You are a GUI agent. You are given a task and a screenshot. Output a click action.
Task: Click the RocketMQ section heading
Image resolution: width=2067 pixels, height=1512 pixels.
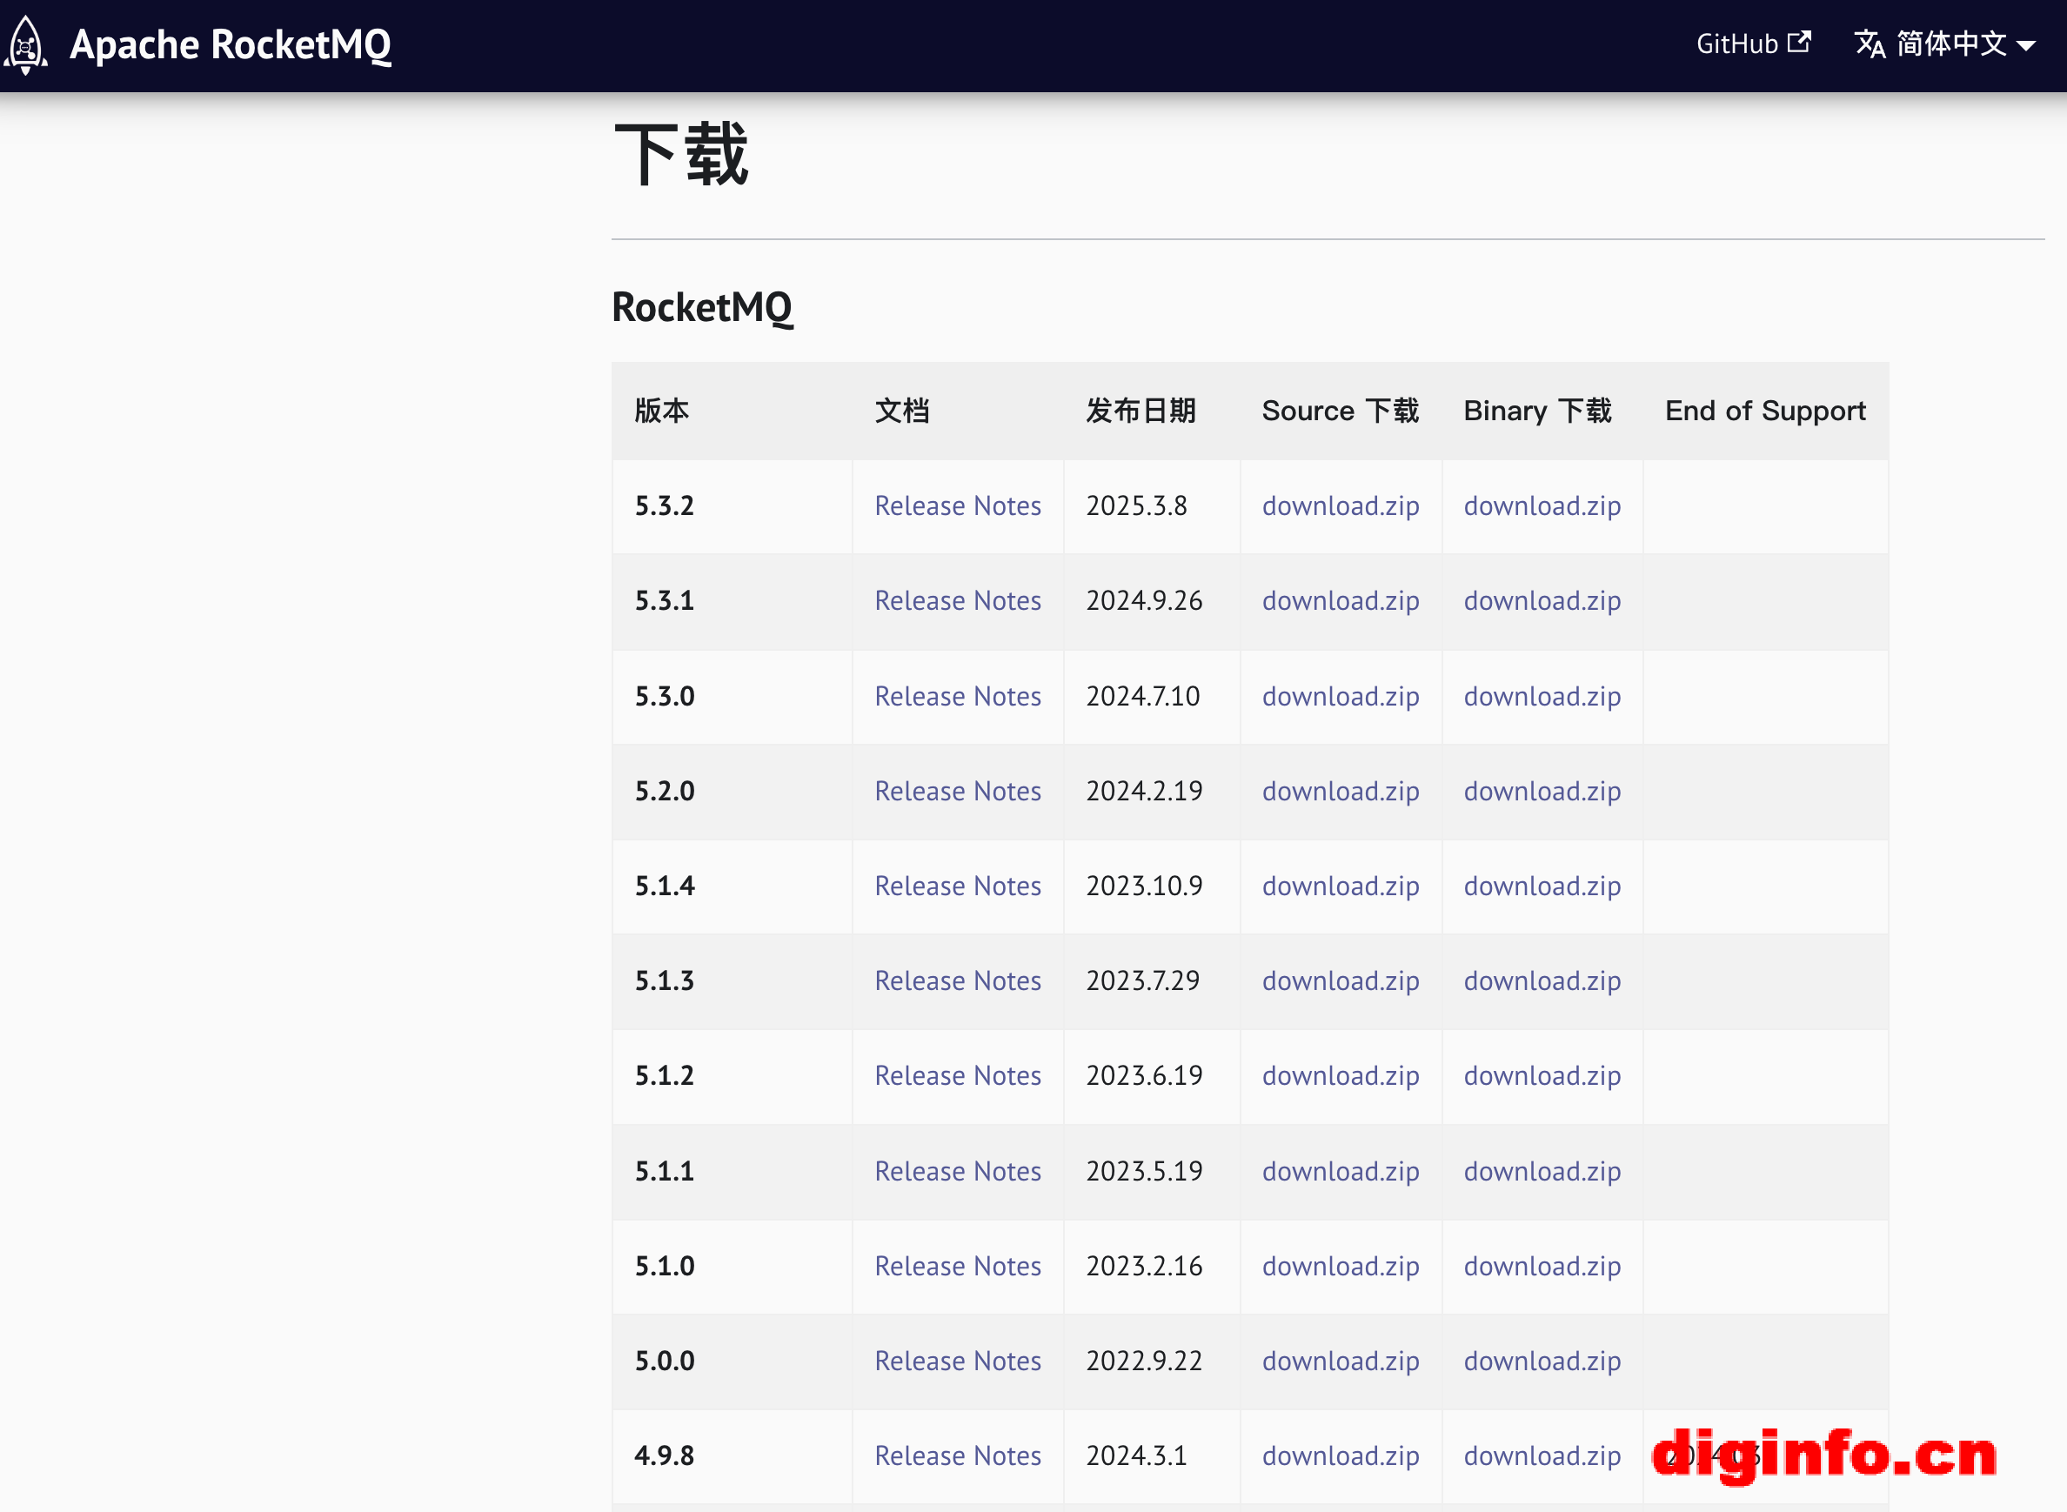[702, 307]
